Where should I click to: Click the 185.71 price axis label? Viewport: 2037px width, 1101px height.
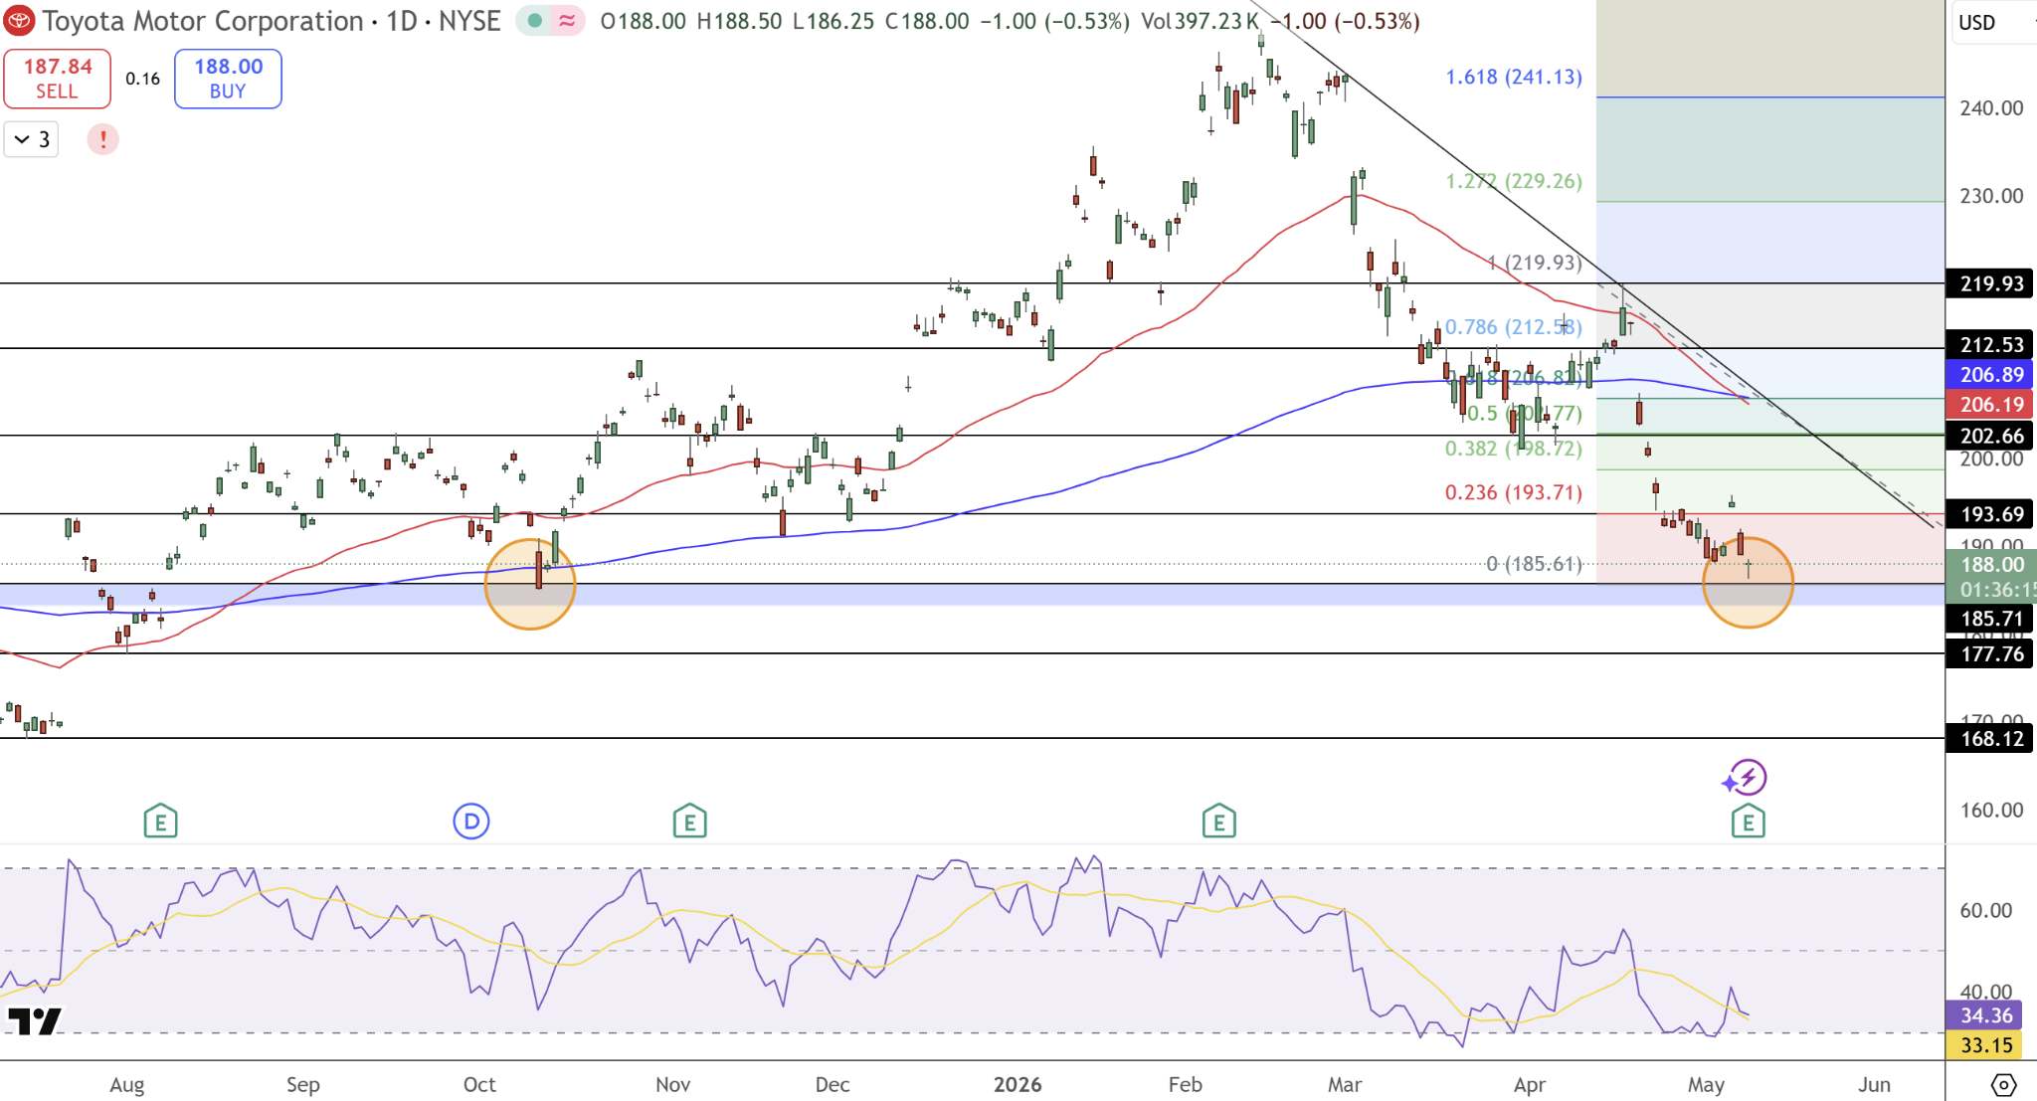click(1991, 619)
